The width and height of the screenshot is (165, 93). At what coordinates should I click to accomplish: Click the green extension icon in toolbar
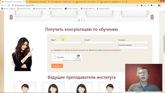(x=142, y=5)
